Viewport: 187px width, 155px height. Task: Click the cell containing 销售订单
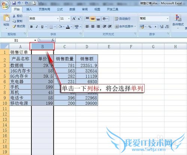pyautogui.click(x=20, y=52)
